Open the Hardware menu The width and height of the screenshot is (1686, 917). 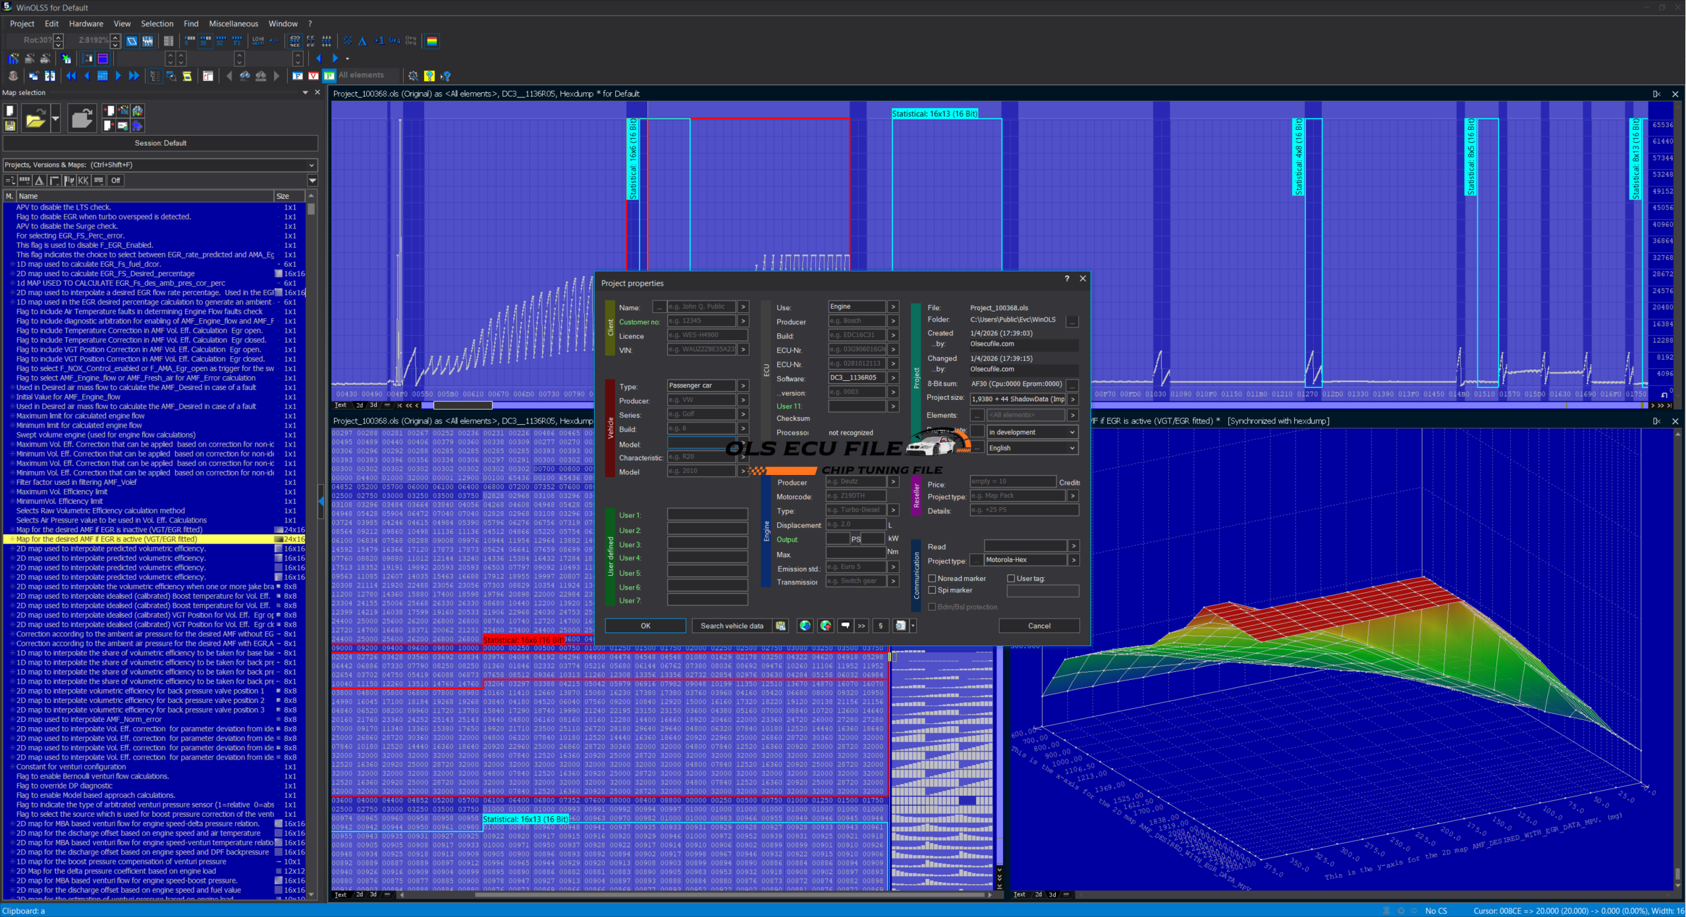(x=86, y=24)
